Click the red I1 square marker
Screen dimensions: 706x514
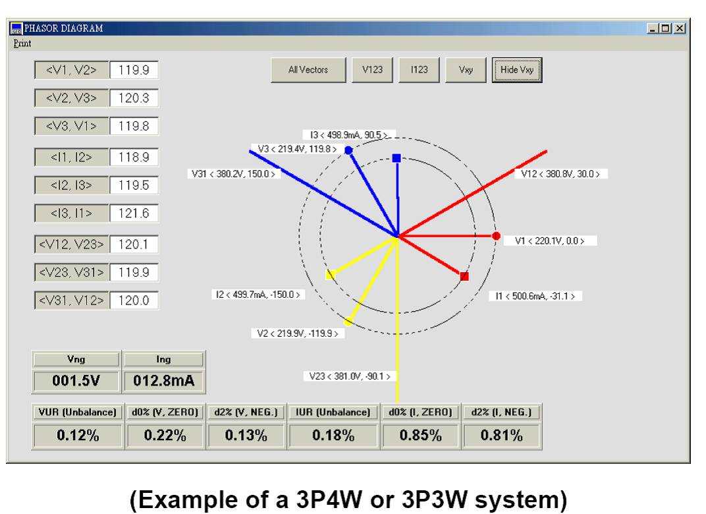[x=464, y=276]
